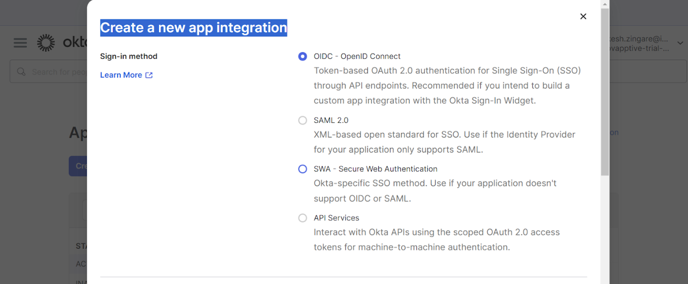This screenshot has height=284, width=688.
Task: Click the Sign-in method label
Action: coord(129,57)
